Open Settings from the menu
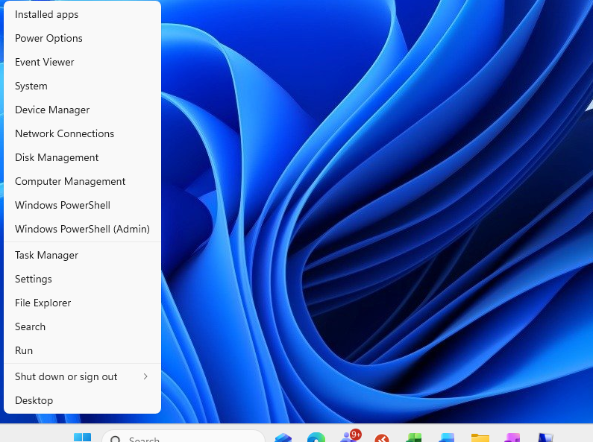This screenshot has width=593, height=442. (x=82, y=279)
